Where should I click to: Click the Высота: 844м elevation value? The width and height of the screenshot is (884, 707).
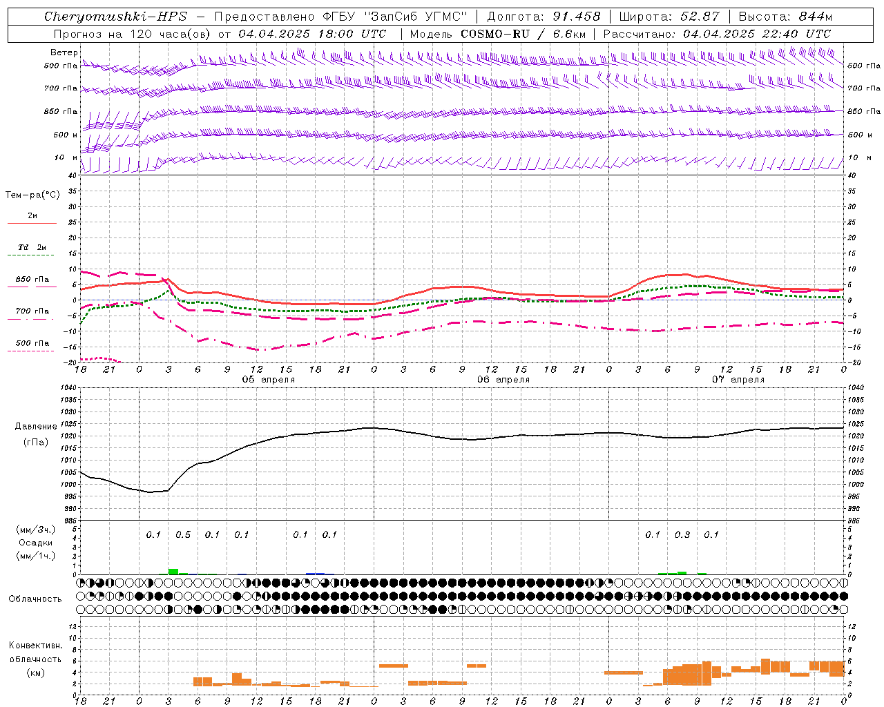[x=785, y=17]
